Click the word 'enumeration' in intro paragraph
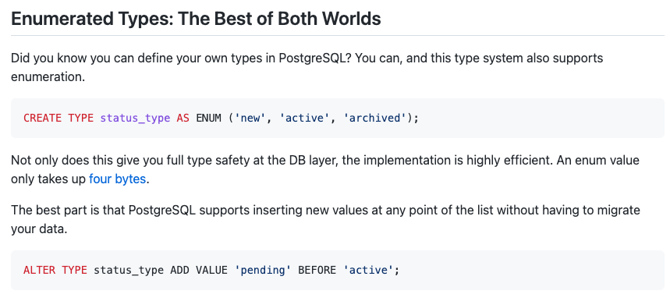This screenshot has height=294, width=670. pyautogui.click(x=48, y=77)
